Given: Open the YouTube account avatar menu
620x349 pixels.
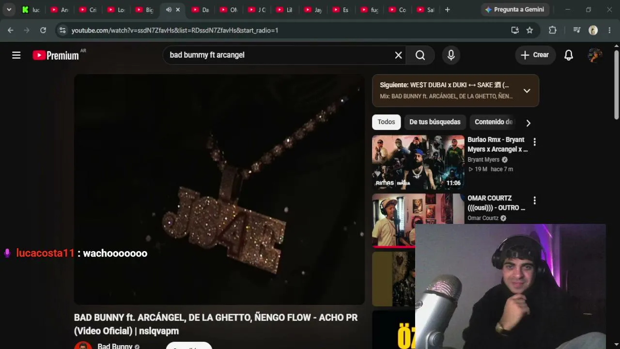Looking at the screenshot, I should click(x=595, y=55).
